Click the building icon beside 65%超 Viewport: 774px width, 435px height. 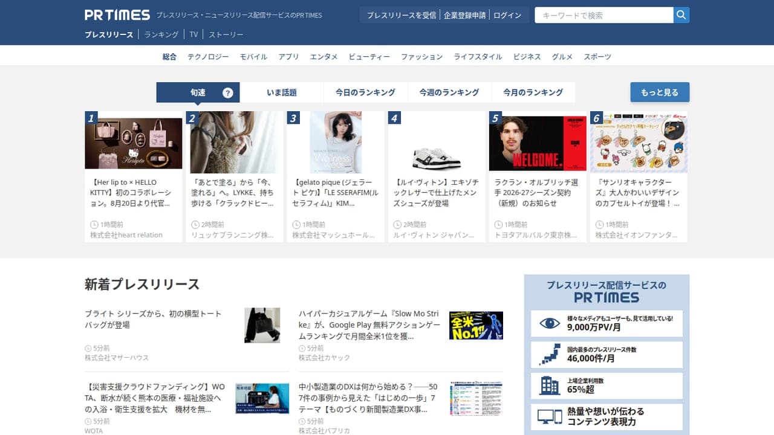pos(550,385)
